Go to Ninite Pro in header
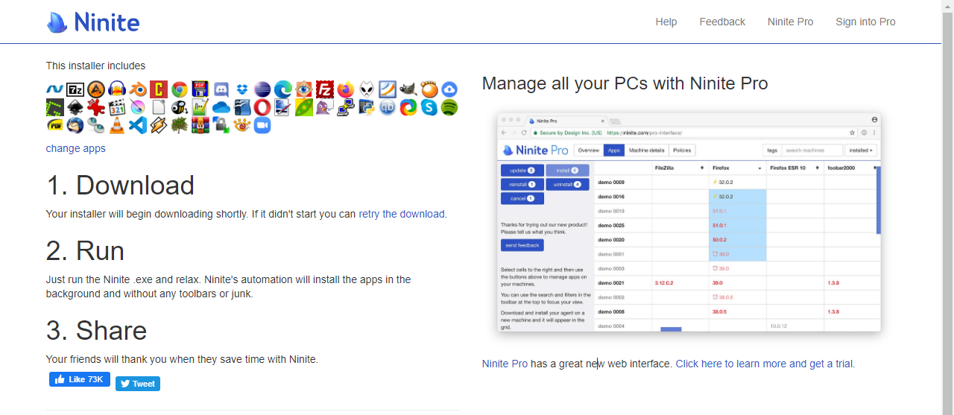 pyautogui.click(x=791, y=22)
